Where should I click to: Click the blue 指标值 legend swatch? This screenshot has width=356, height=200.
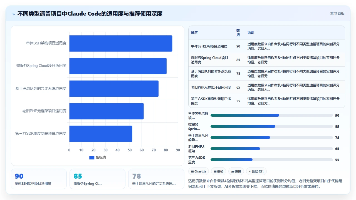point(92,157)
